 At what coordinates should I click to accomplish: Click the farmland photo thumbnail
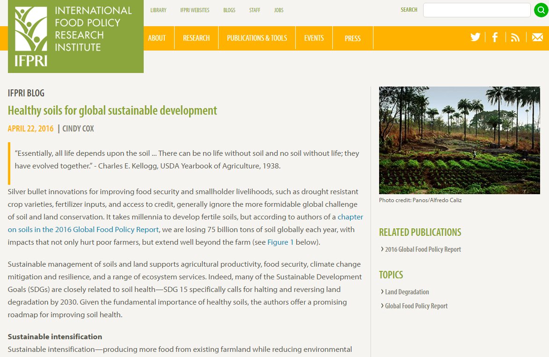(459, 140)
